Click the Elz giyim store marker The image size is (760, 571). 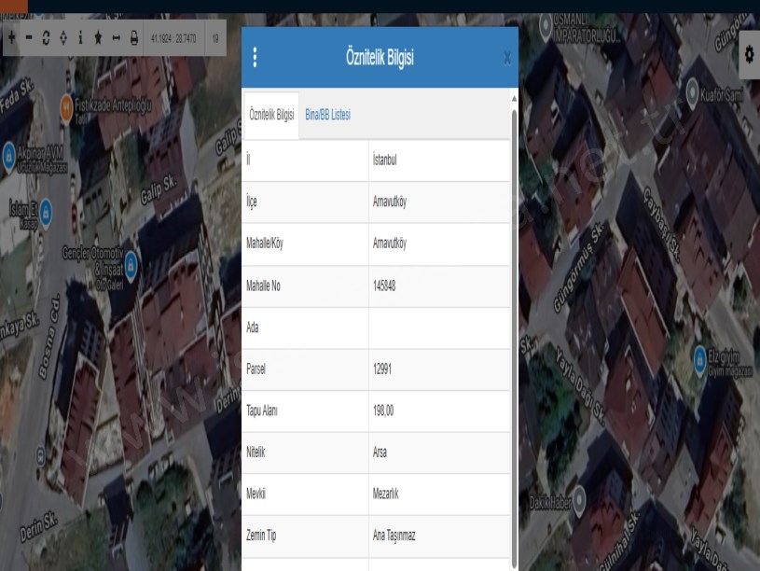[701, 356]
